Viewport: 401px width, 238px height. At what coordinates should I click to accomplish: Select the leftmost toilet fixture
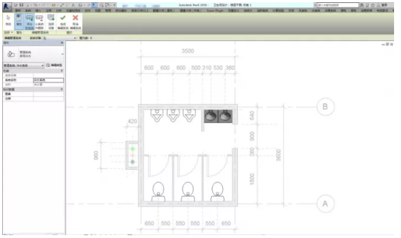(159, 192)
